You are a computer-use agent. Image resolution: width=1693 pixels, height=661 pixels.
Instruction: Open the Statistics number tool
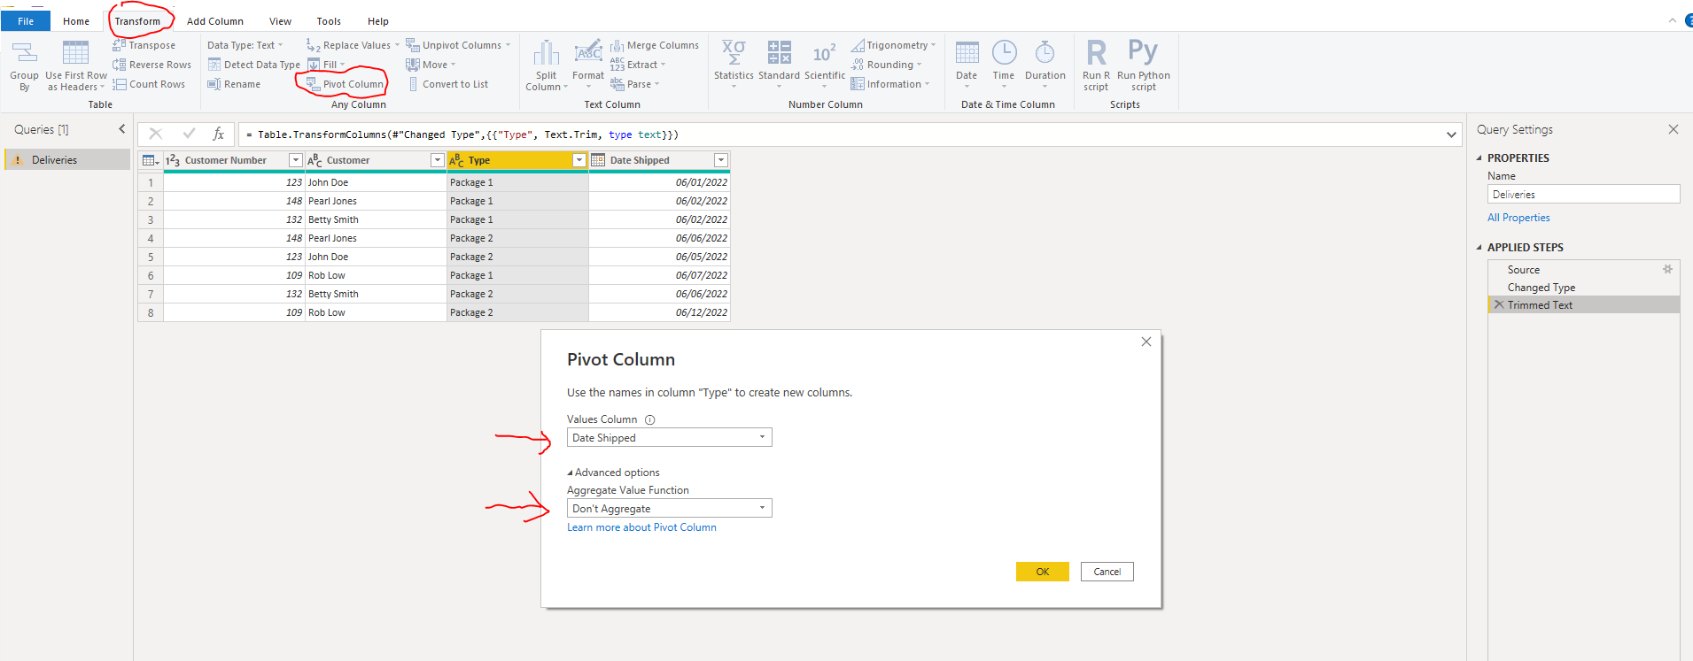[734, 64]
